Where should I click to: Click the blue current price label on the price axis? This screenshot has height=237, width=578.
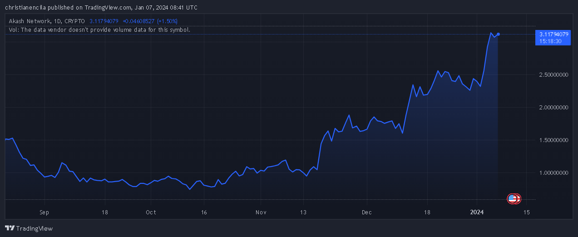coord(553,37)
